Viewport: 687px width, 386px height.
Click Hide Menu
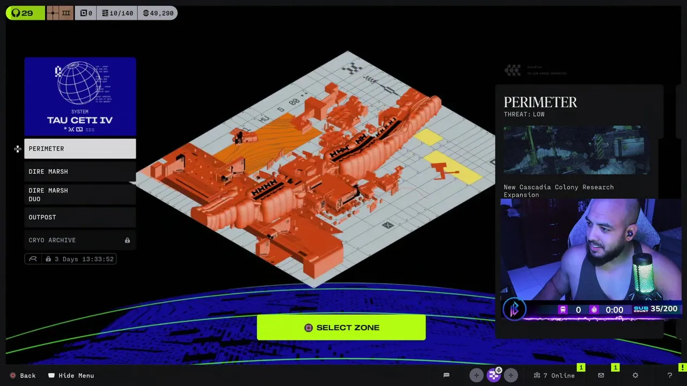(71, 375)
